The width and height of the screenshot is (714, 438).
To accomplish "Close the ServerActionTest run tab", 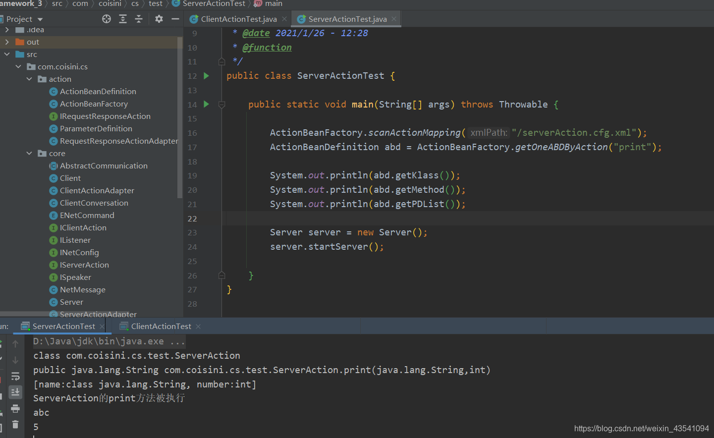I will [x=102, y=327].
